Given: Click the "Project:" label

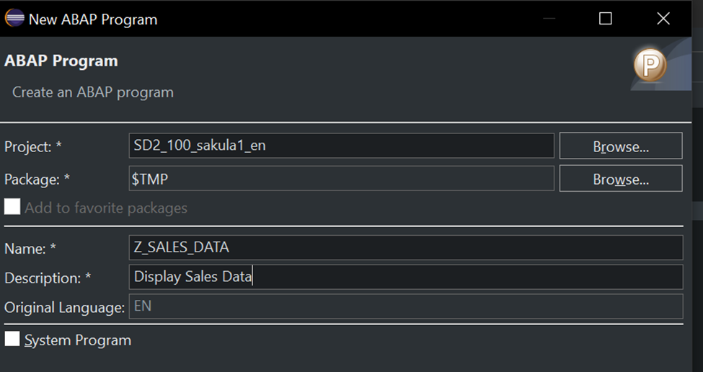Looking at the screenshot, I should tap(28, 146).
